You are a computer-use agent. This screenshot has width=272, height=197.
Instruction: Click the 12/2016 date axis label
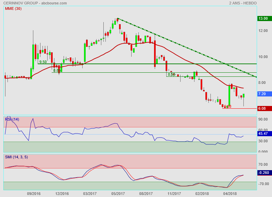[62, 194]
